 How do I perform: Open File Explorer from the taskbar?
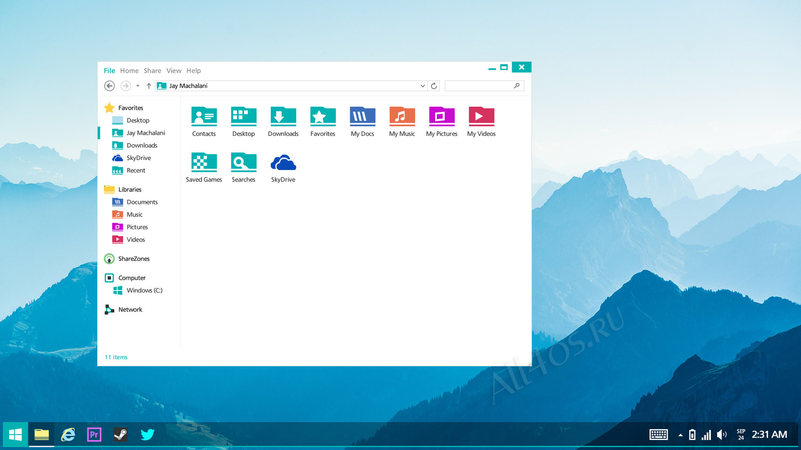[42, 435]
